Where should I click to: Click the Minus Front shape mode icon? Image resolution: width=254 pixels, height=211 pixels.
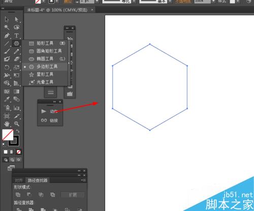coord(29,195)
